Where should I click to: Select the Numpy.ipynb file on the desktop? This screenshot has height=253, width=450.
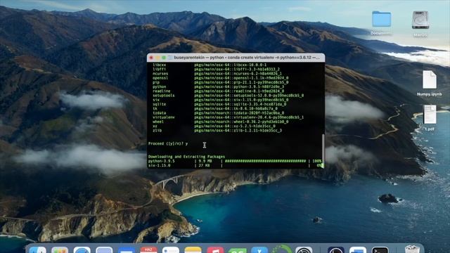[x=430, y=79]
